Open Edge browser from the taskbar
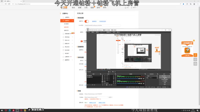200x112 pixels. [10, 110]
